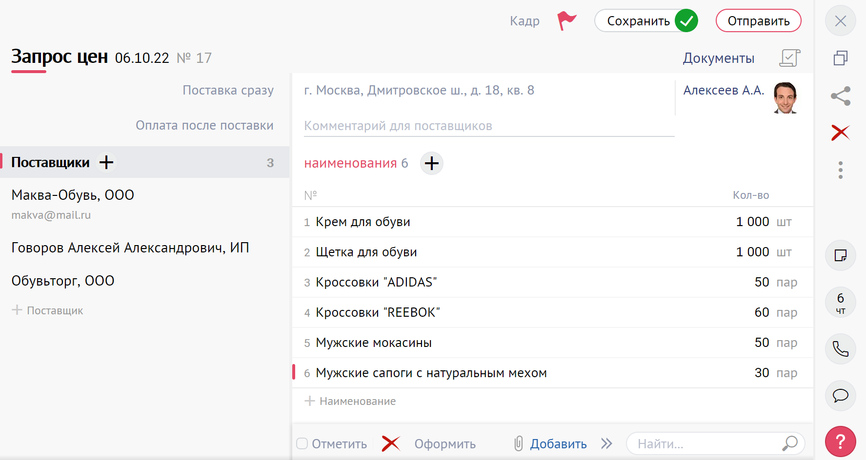Click the red flag icon

(566, 21)
